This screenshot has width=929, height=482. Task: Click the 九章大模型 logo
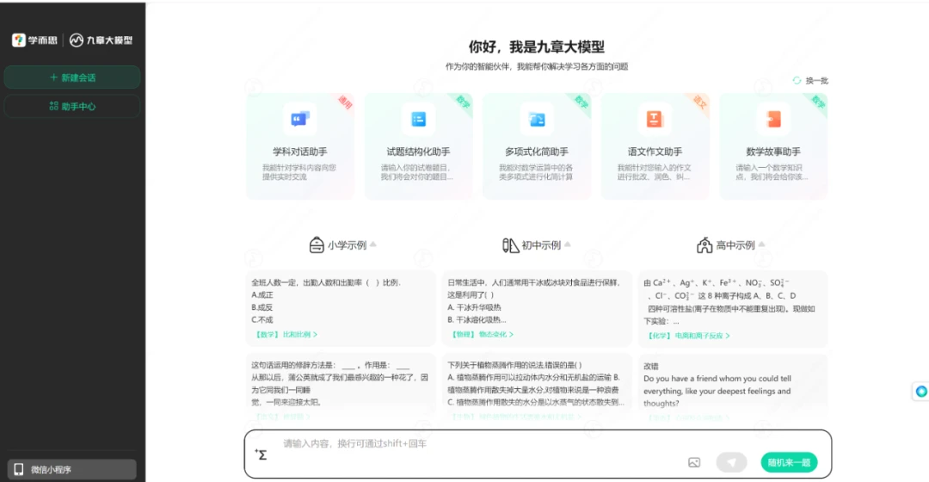(102, 40)
